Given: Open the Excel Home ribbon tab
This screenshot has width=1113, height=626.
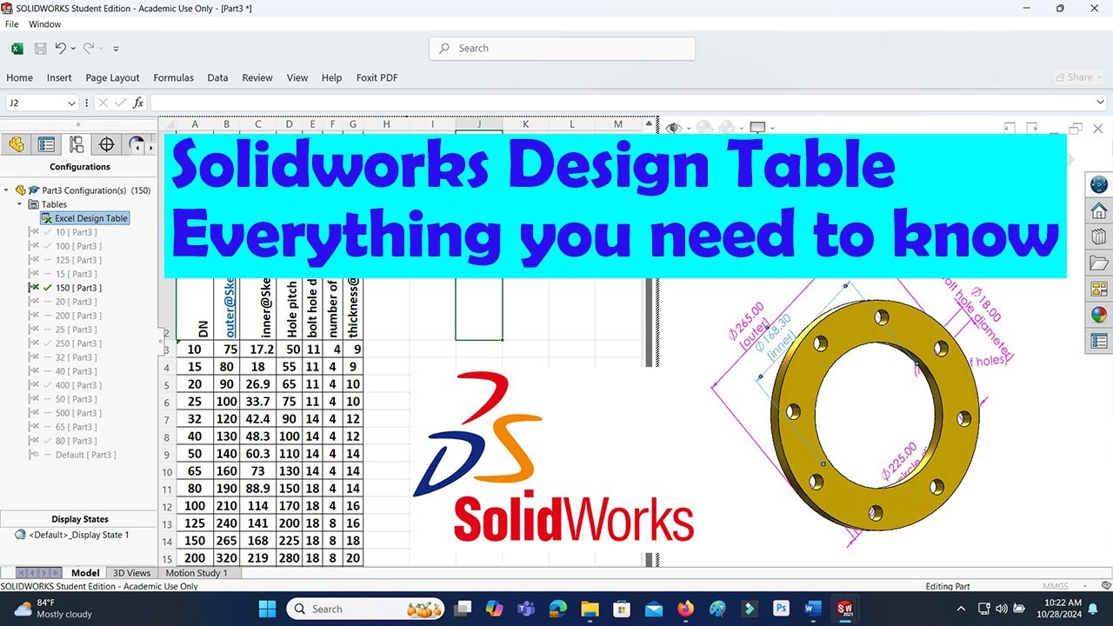Looking at the screenshot, I should point(19,77).
